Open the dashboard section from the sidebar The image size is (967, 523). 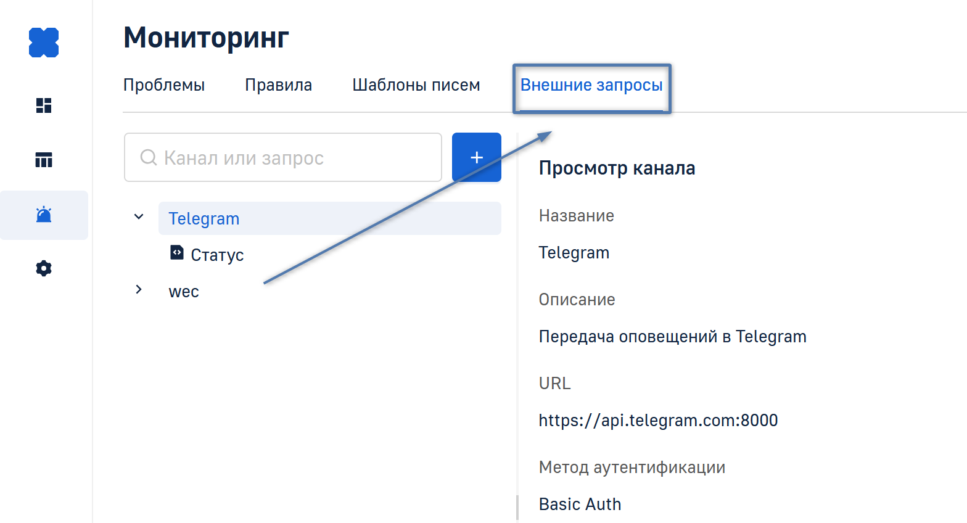[44, 105]
